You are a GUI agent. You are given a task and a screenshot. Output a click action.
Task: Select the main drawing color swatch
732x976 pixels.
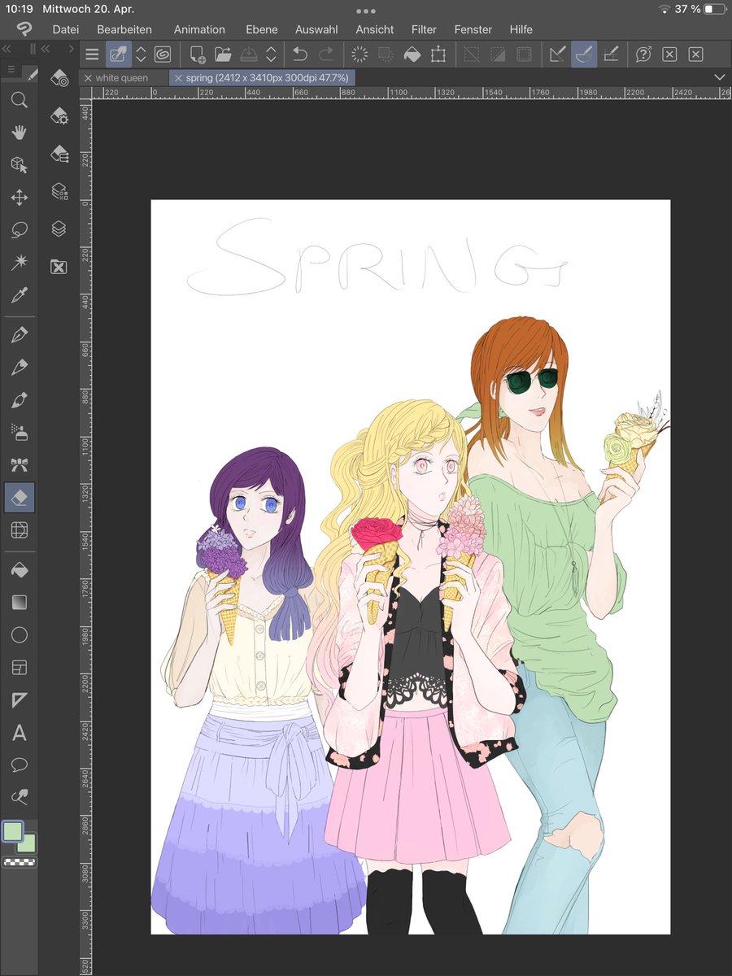pos(13,831)
